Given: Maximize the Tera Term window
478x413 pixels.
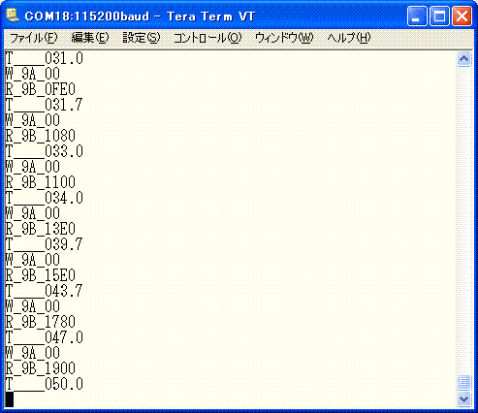Looking at the screenshot, I should click(x=439, y=16).
